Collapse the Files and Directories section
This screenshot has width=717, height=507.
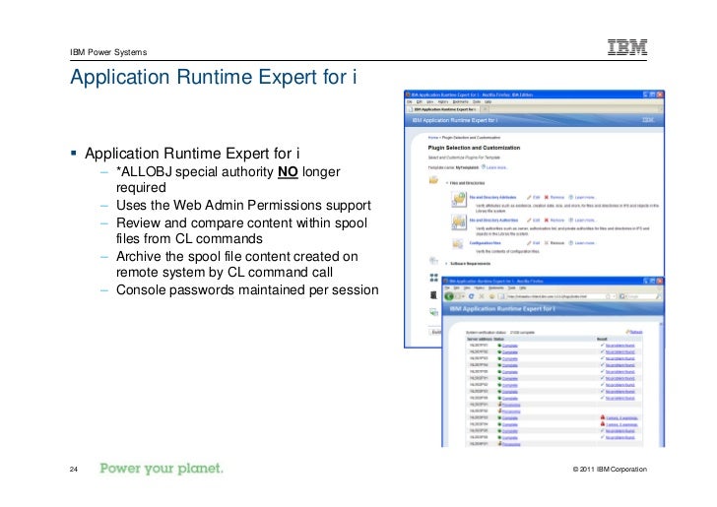[447, 183]
